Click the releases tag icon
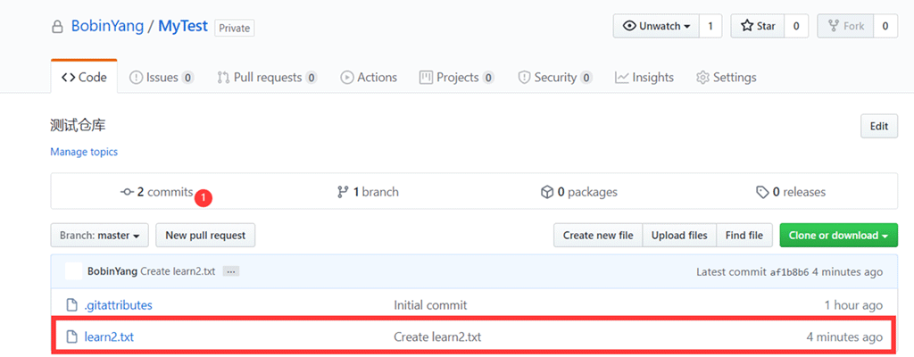Viewport: 914px width, 357px height. (x=762, y=192)
